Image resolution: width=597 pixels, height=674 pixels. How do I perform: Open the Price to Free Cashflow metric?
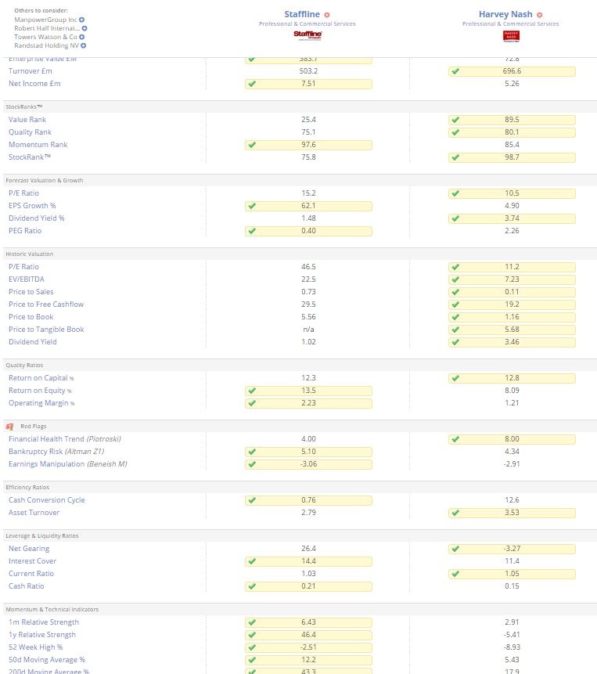(46, 305)
